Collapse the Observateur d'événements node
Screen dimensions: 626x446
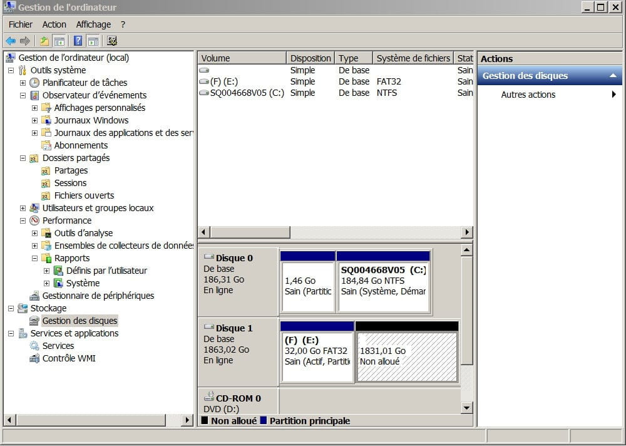23,95
